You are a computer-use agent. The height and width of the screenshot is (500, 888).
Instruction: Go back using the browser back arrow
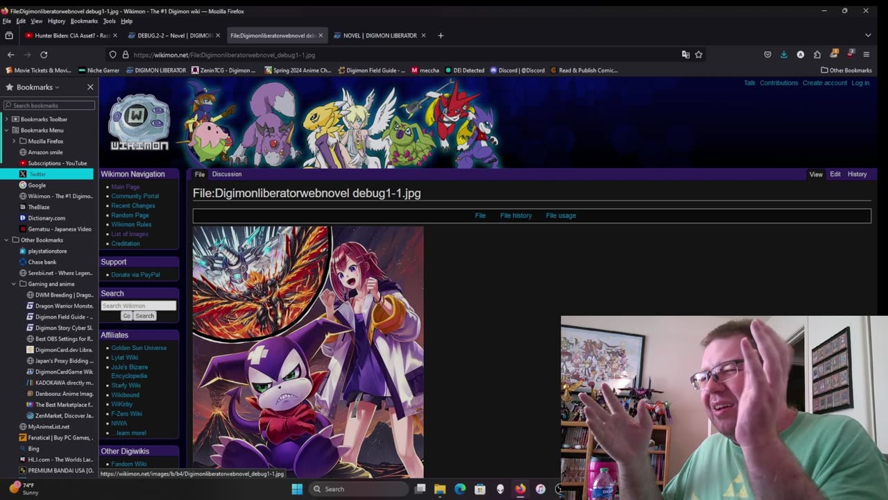click(x=10, y=55)
